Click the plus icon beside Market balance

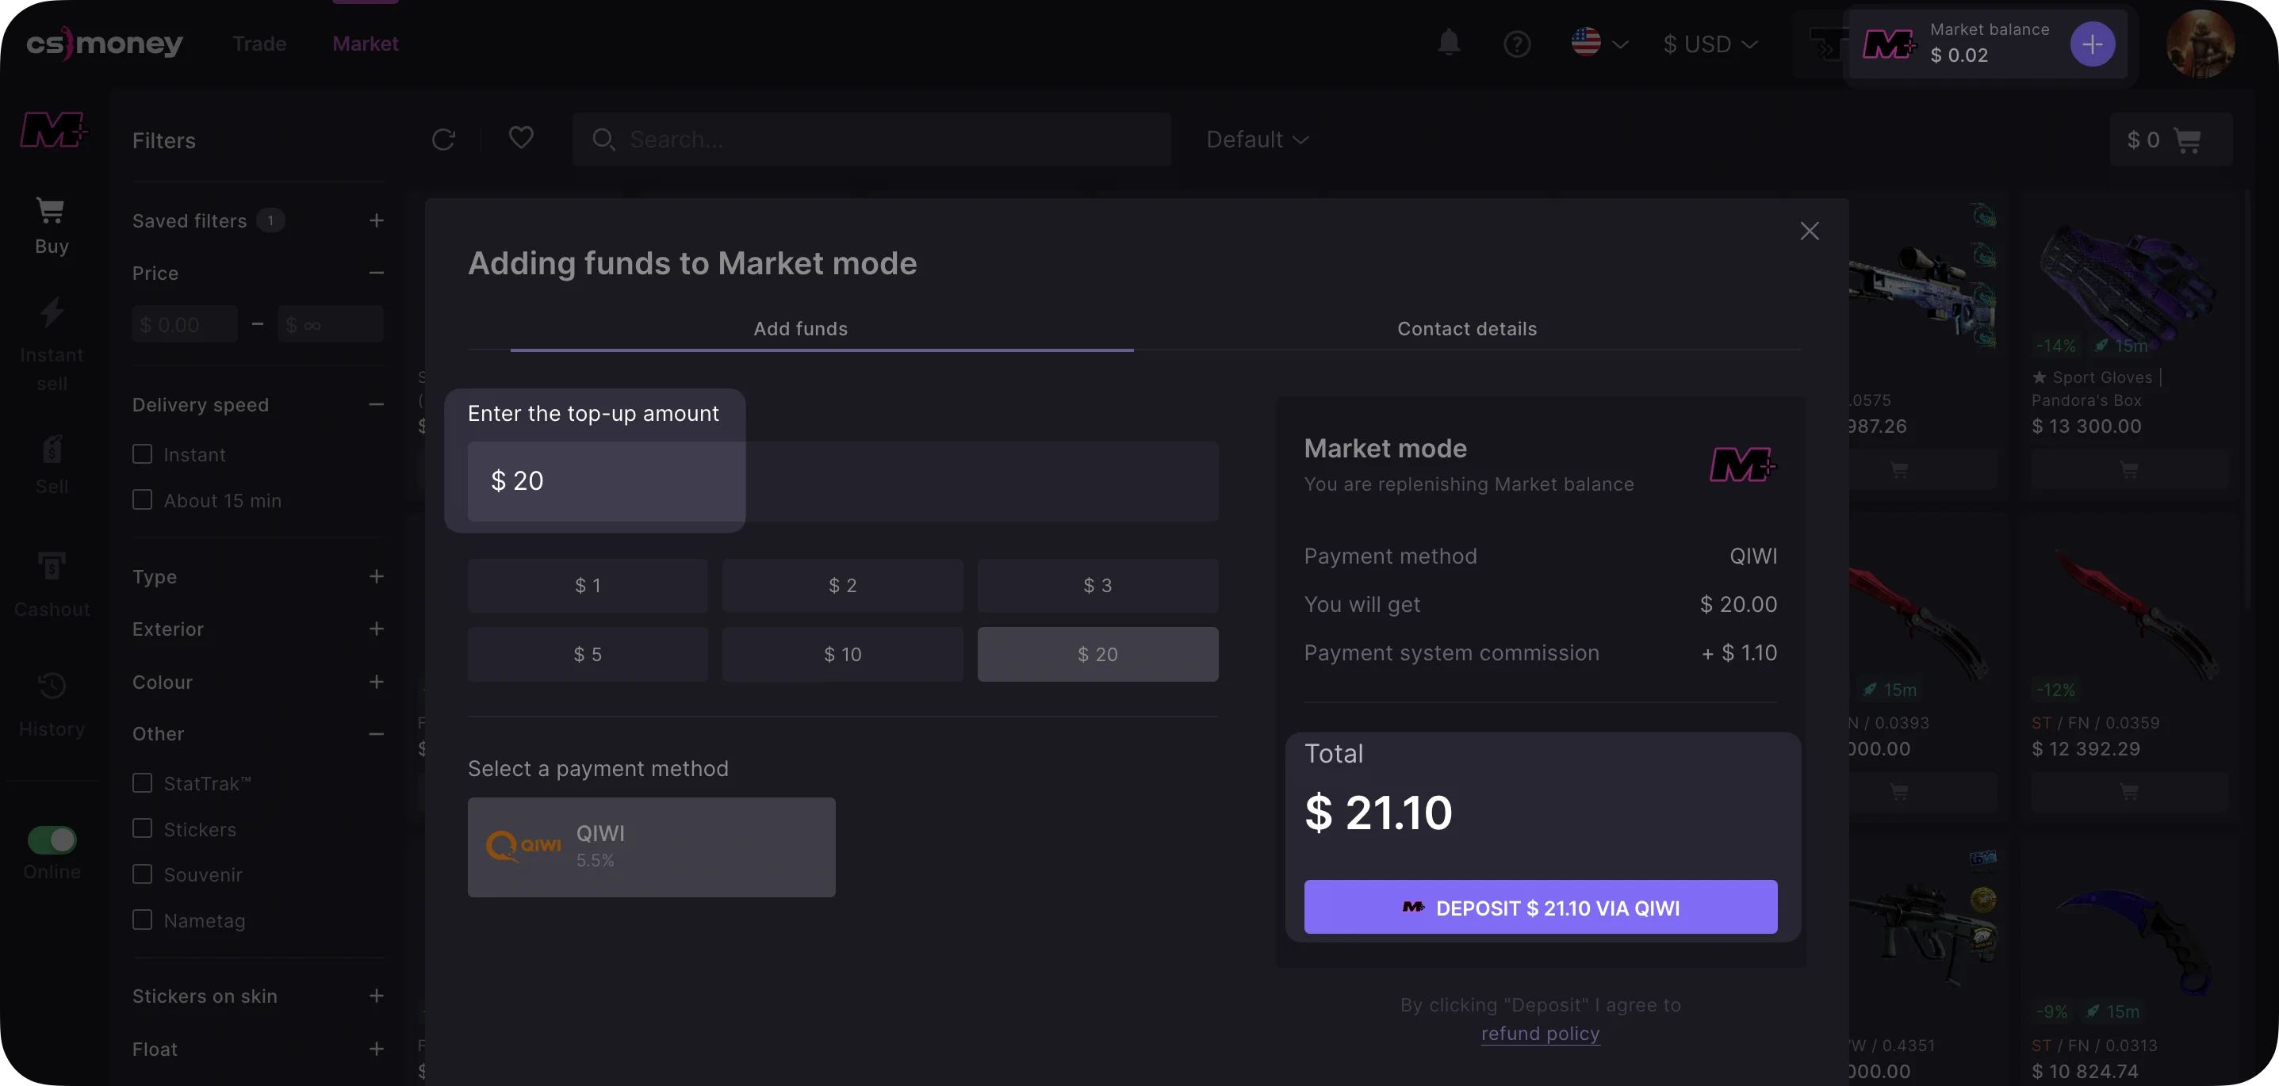coord(2091,44)
